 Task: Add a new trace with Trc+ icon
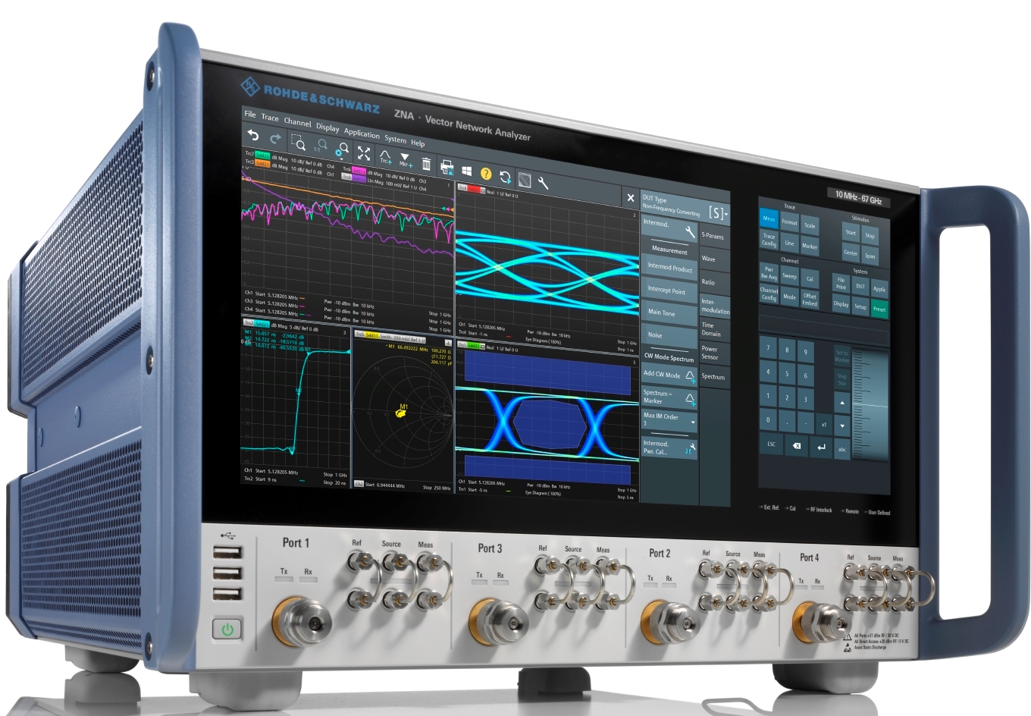(x=385, y=157)
